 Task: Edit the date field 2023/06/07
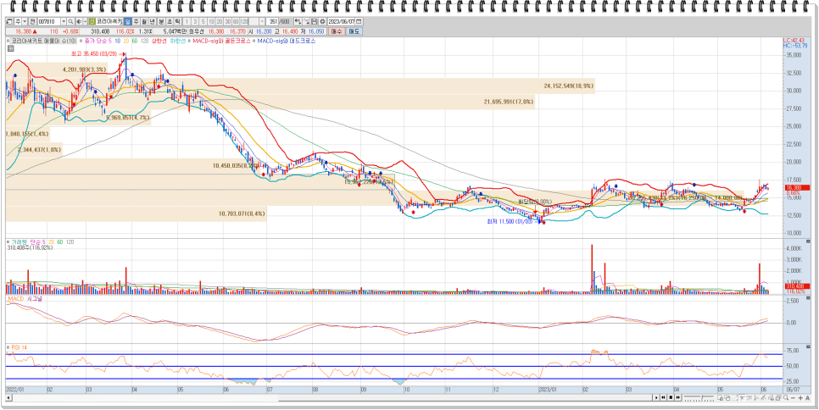point(342,21)
